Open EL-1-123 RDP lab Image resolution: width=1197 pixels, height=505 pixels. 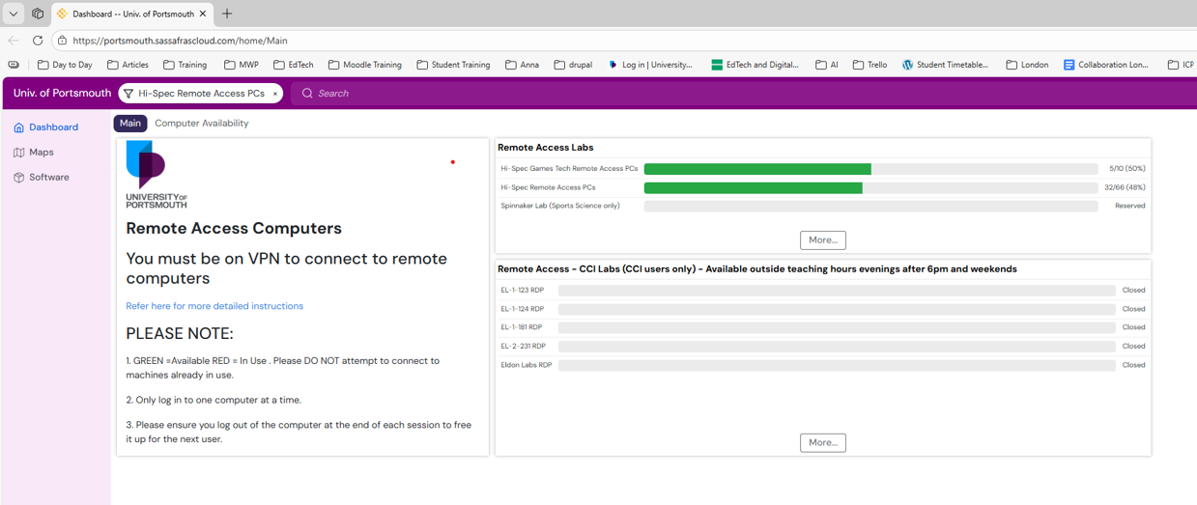pyautogui.click(x=522, y=291)
